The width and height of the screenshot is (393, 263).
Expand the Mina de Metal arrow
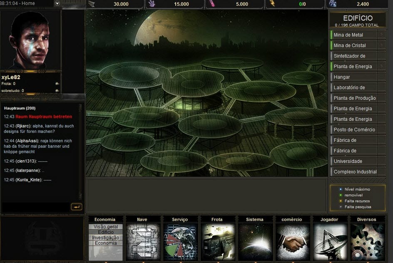click(x=381, y=35)
